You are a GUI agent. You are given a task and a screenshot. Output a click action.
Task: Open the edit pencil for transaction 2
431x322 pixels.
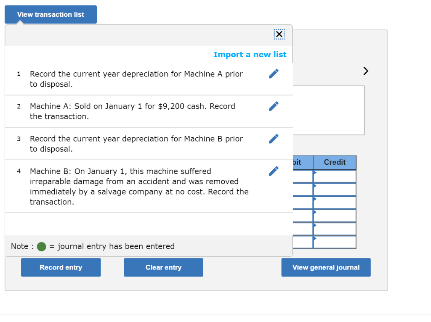(x=274, y=106)
